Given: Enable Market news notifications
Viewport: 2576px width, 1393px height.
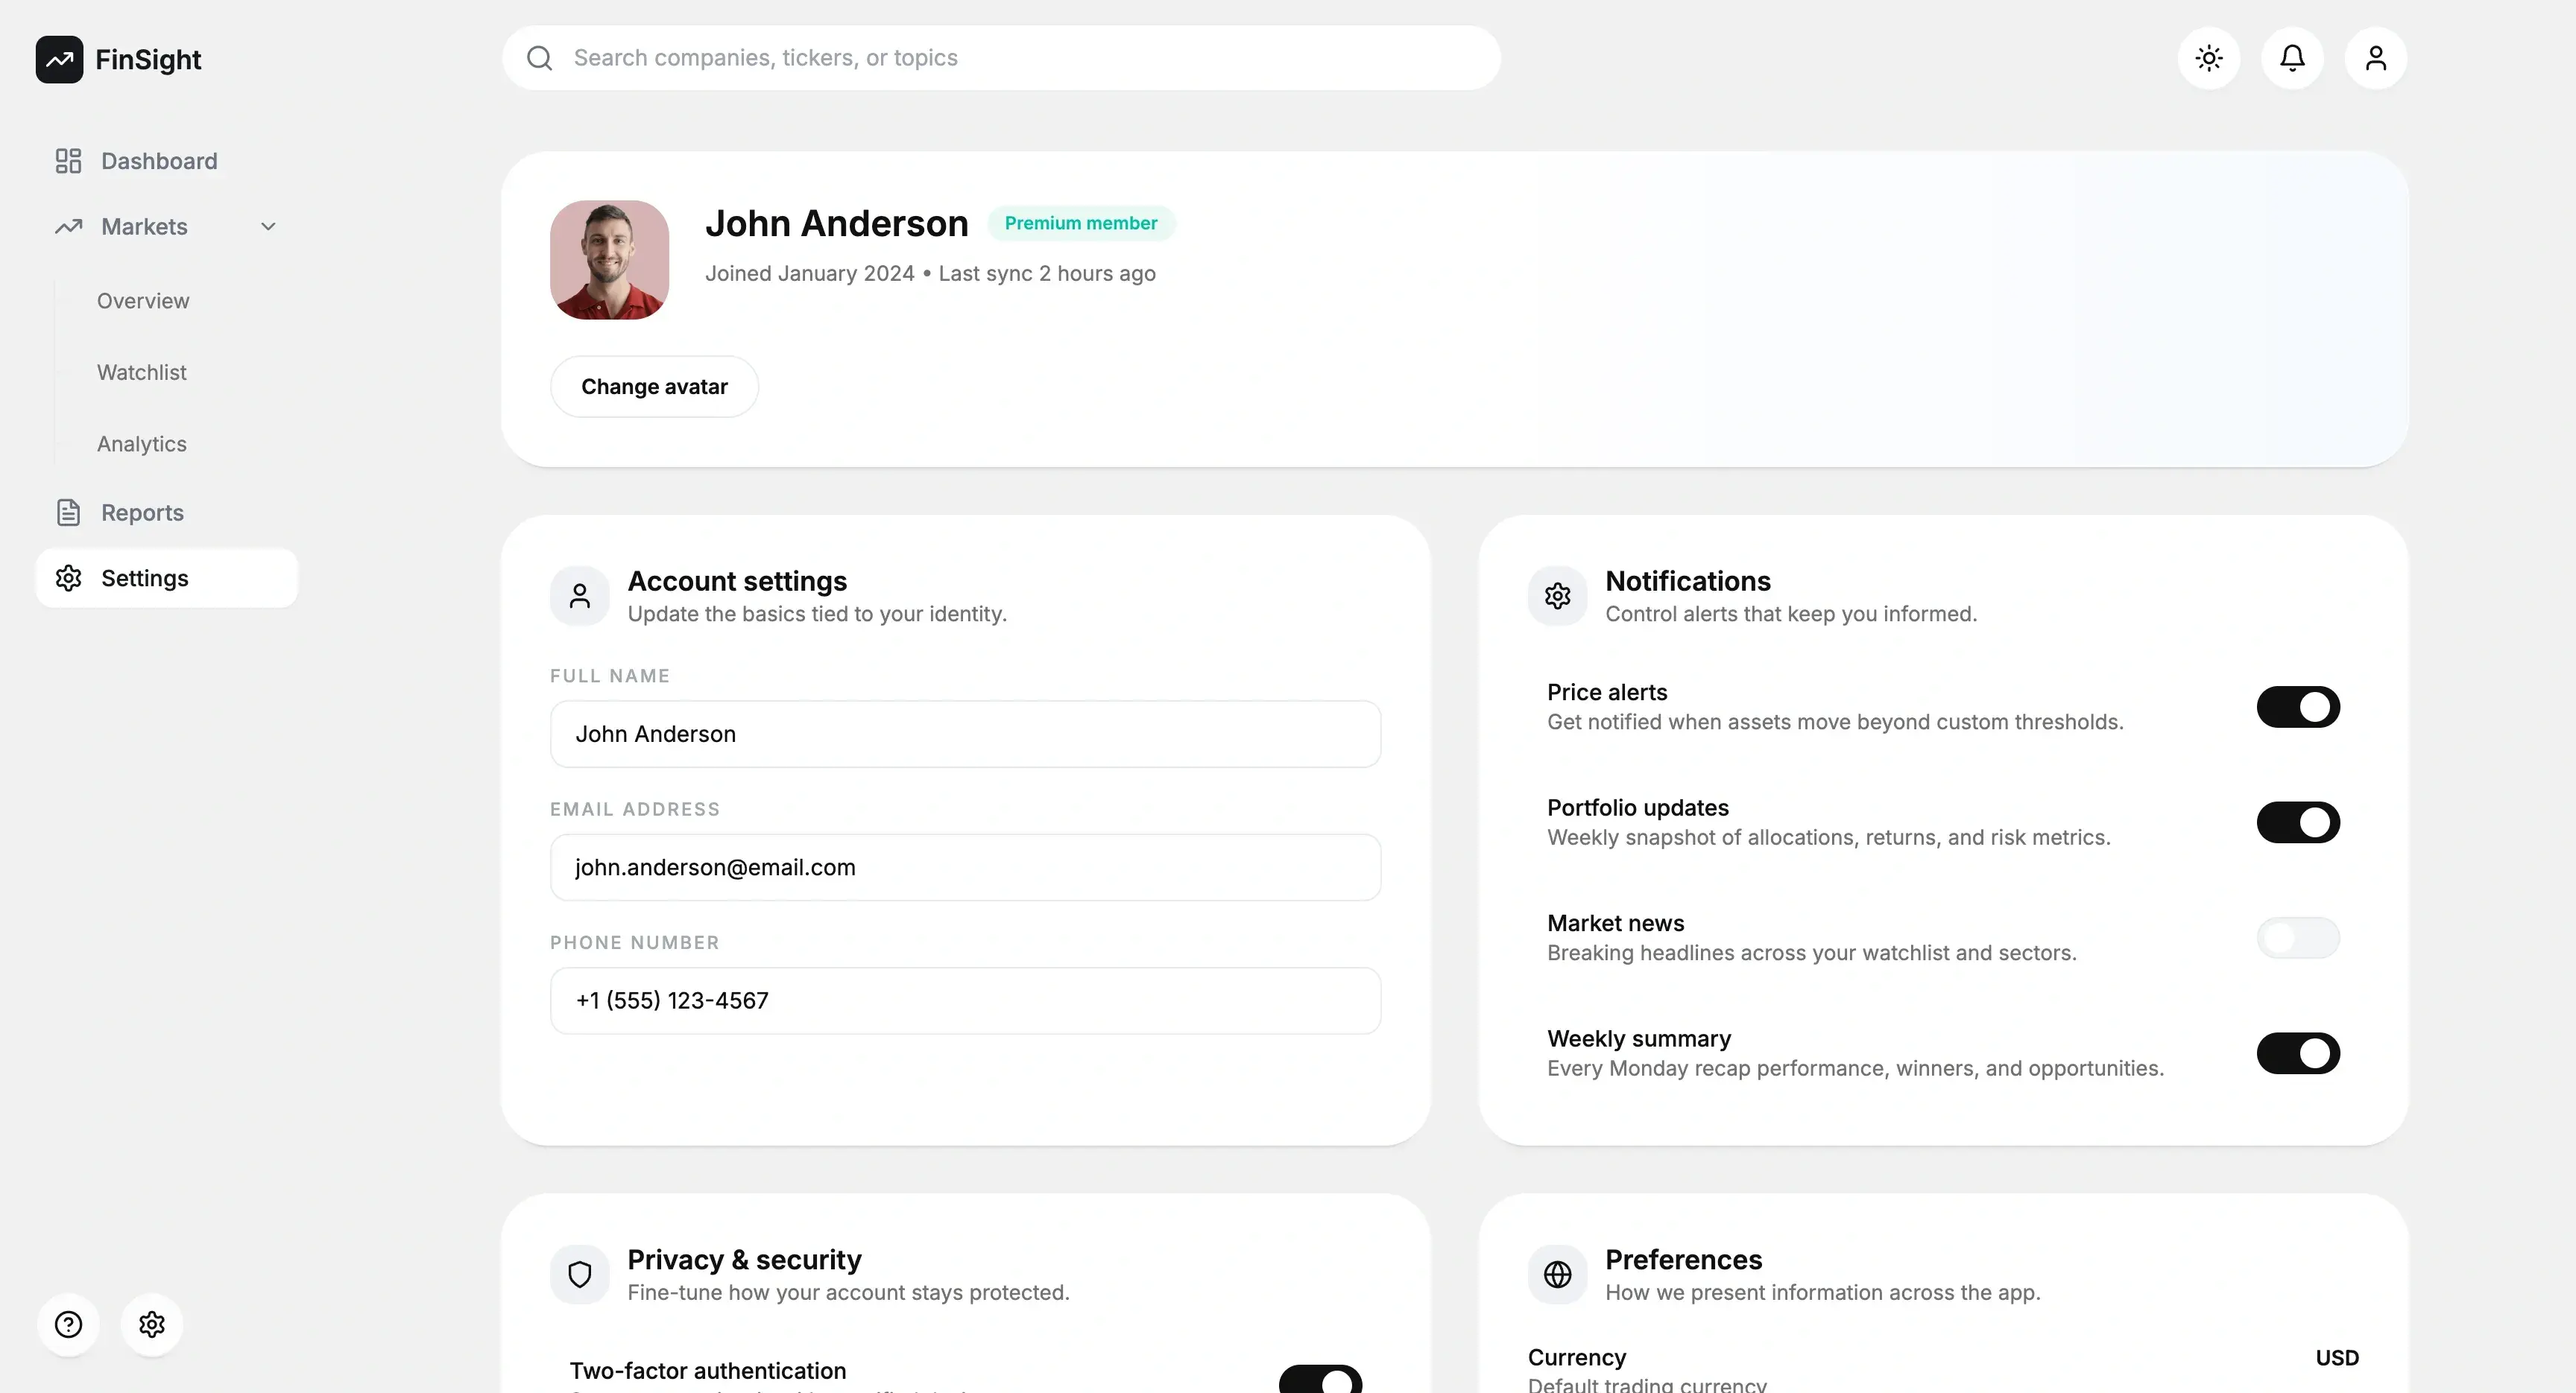Looking at the screenshot, I should [2298, 937].
